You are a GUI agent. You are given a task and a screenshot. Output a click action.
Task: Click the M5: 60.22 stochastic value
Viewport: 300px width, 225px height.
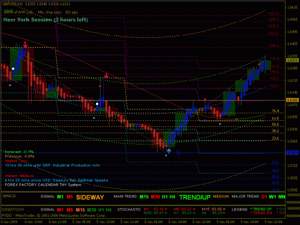click(x=184, y=209)
